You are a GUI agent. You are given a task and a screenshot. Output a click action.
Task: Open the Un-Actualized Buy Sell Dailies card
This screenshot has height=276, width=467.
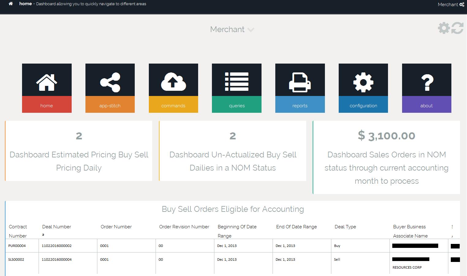coord(233,151)
